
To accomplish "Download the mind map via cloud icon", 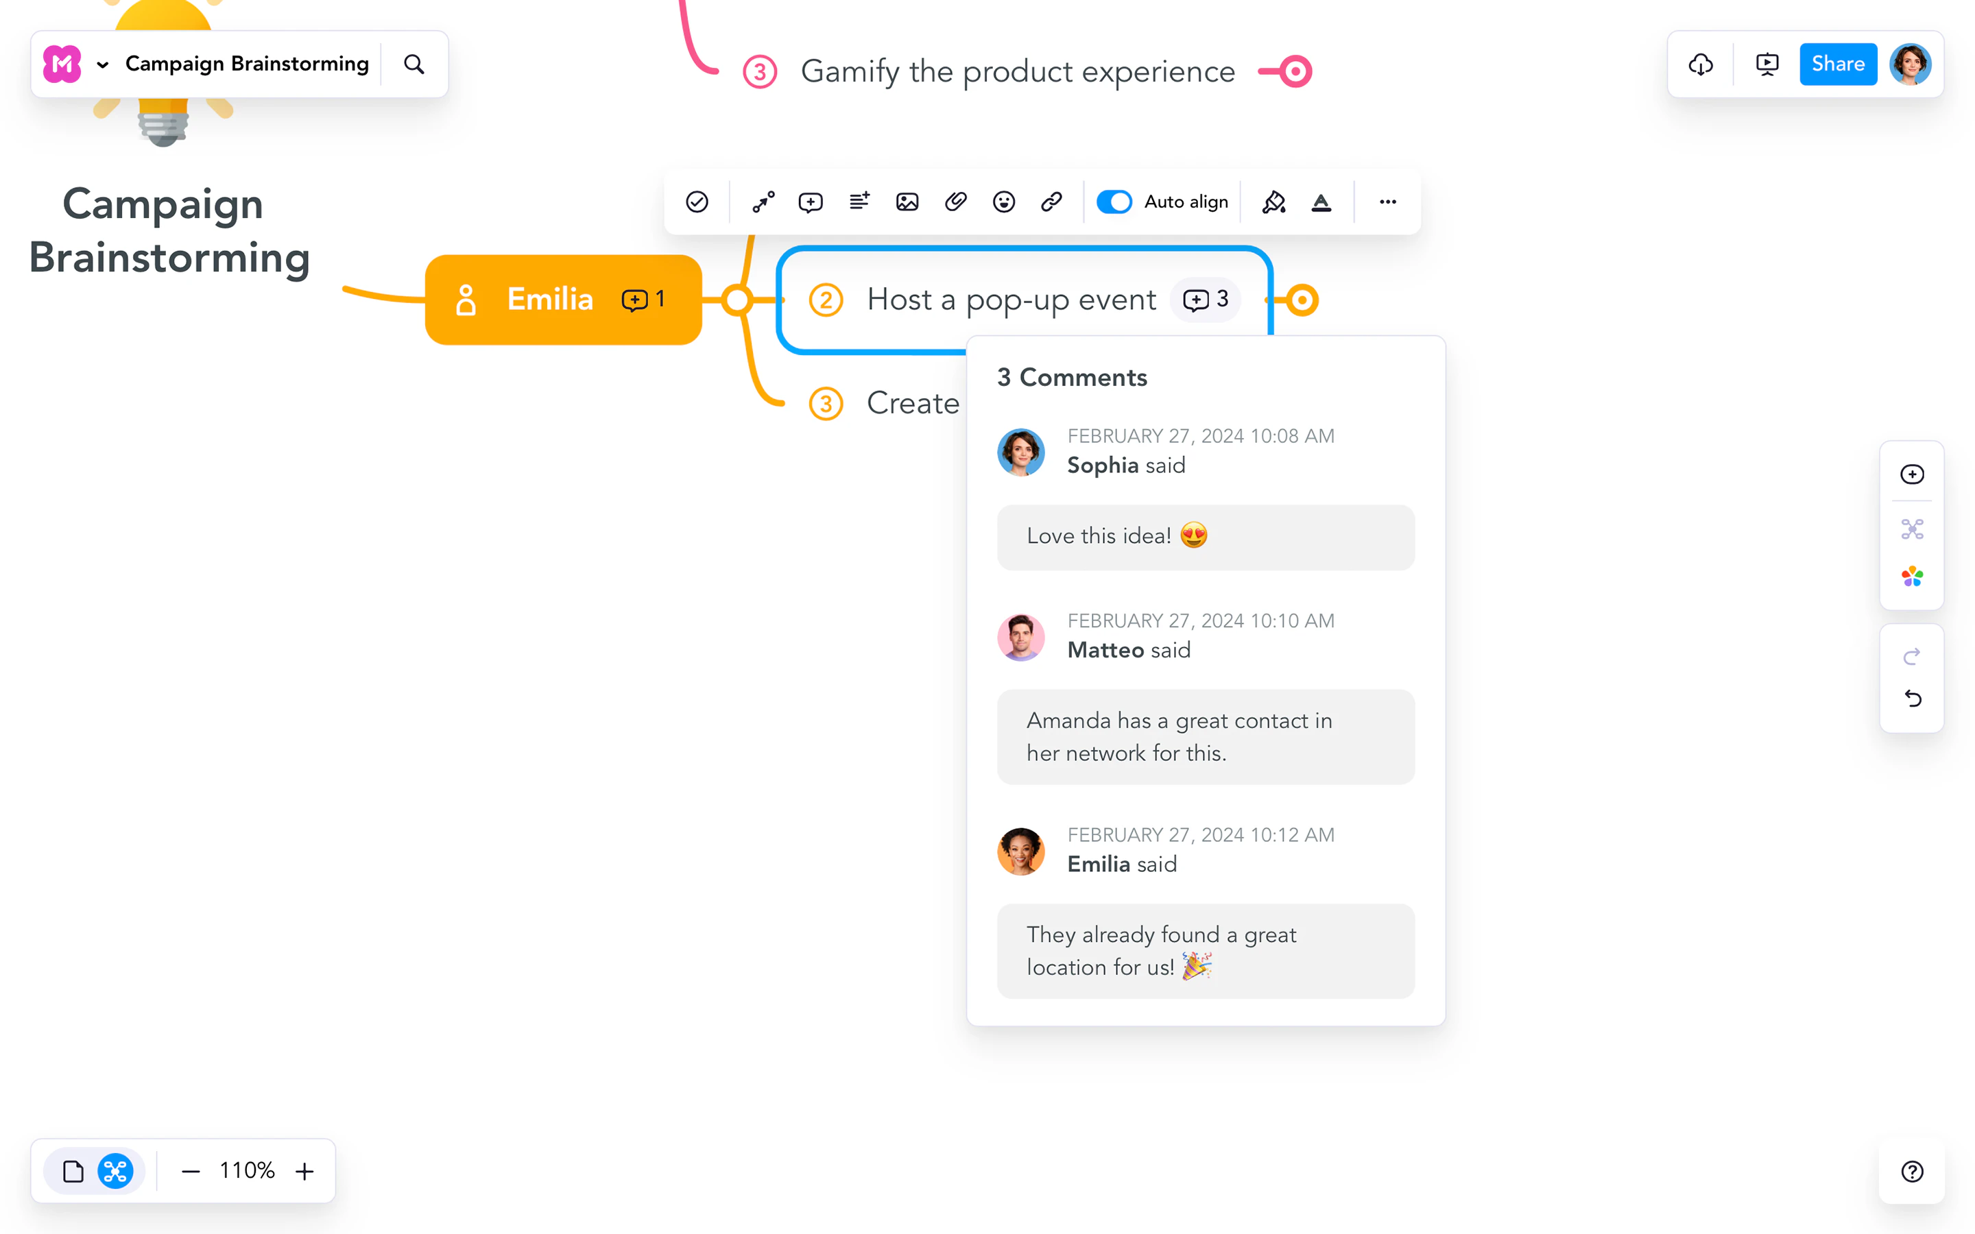I will pos(1701,64).
